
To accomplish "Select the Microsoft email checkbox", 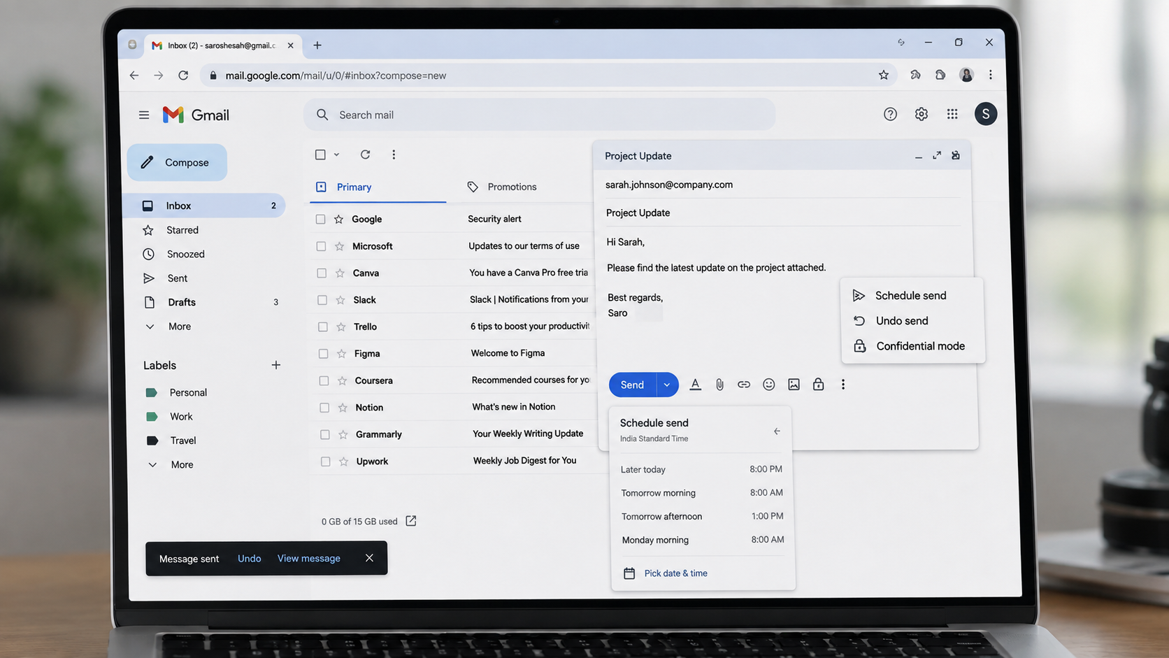I will 321,246.
